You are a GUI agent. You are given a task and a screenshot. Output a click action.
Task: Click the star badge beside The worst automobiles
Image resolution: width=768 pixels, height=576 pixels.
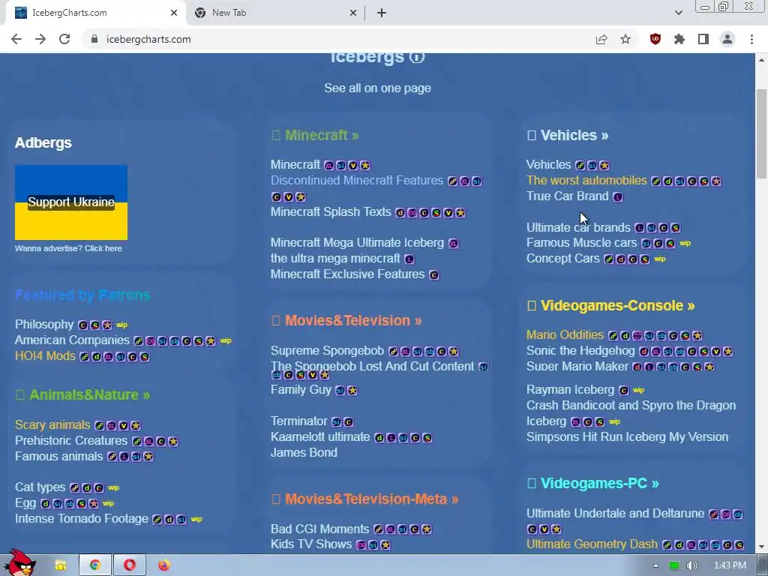[716, 181]
